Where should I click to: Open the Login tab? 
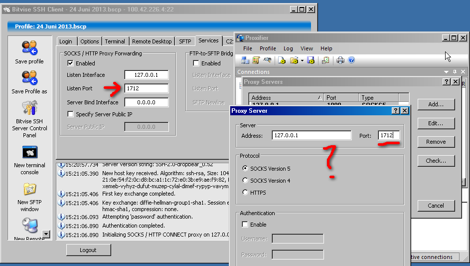pyautogui.click(x=66, y=41)
